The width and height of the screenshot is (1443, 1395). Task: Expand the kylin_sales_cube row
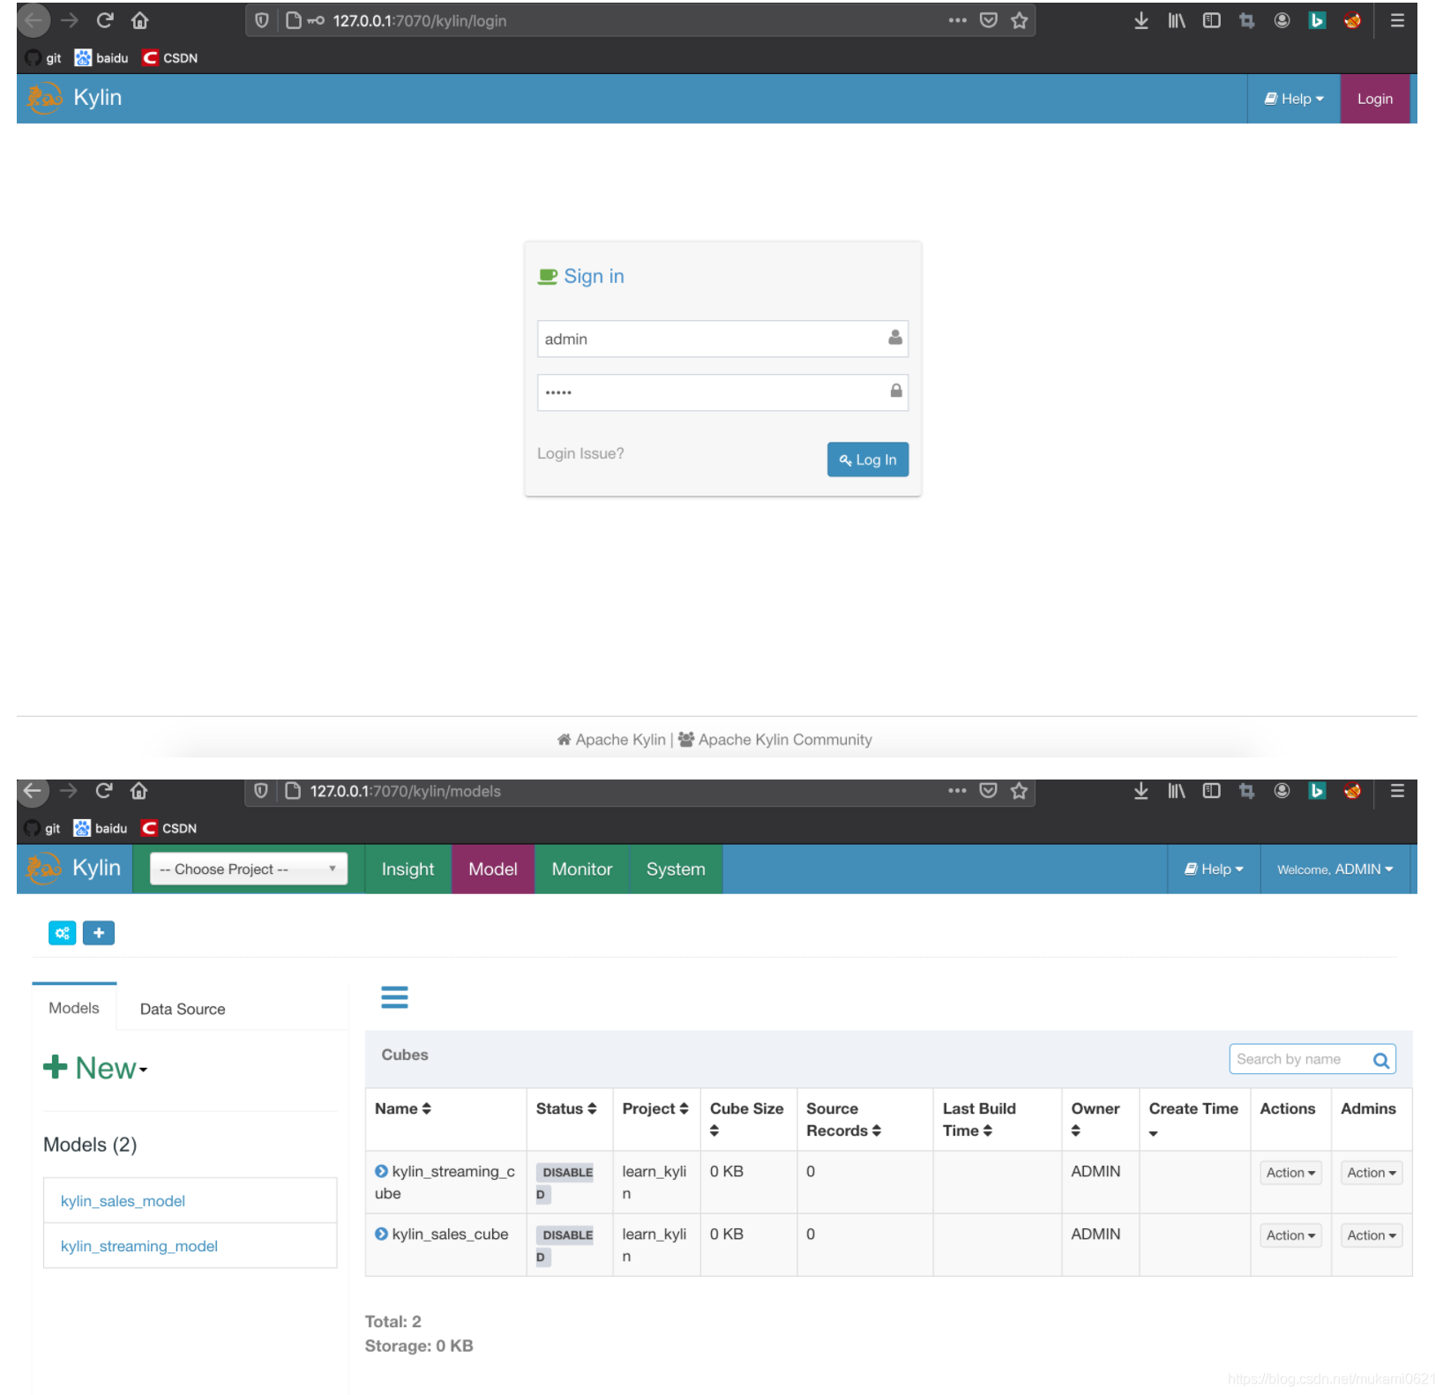point(381,1234)
